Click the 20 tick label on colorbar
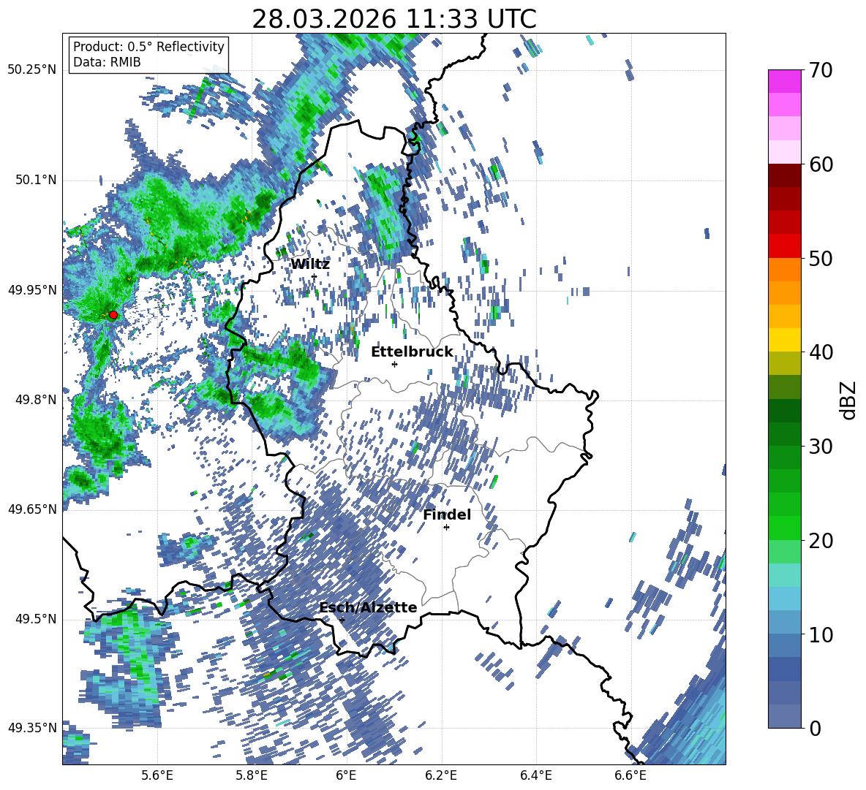This screenshot has height=790, width=866. point(821,540)
